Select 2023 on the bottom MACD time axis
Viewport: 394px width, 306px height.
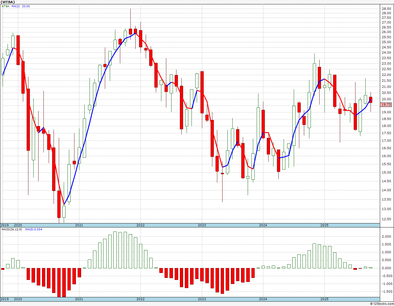[202, 299]
